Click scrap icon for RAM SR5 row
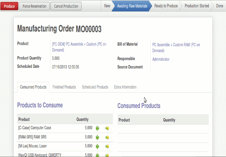Image resolution: width=226 pixels, height=157 pixels. (107, 137)
